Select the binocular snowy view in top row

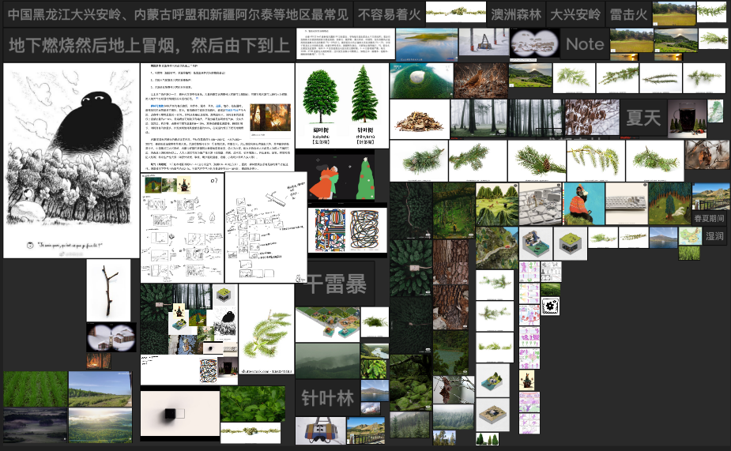[534, 43]
